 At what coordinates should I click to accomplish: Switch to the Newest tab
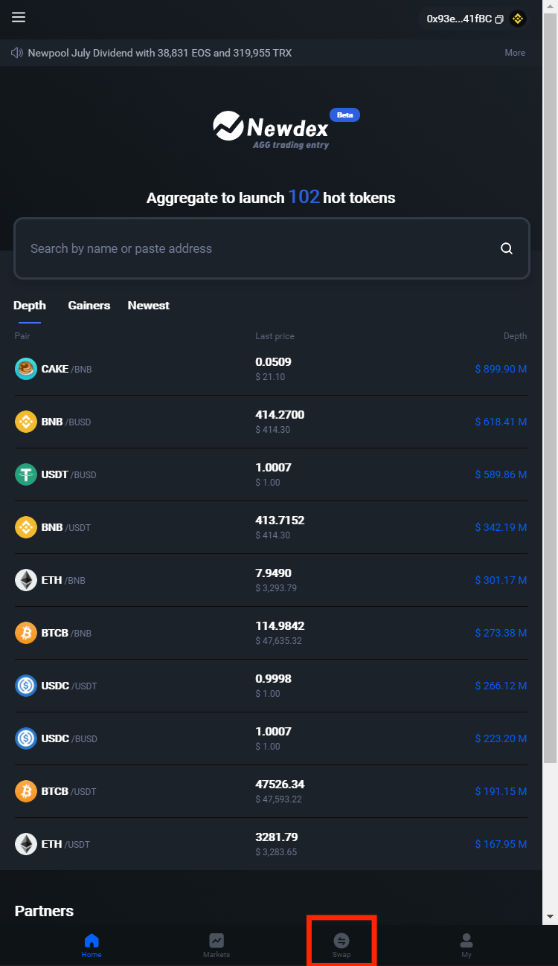(x=149, y=306)
